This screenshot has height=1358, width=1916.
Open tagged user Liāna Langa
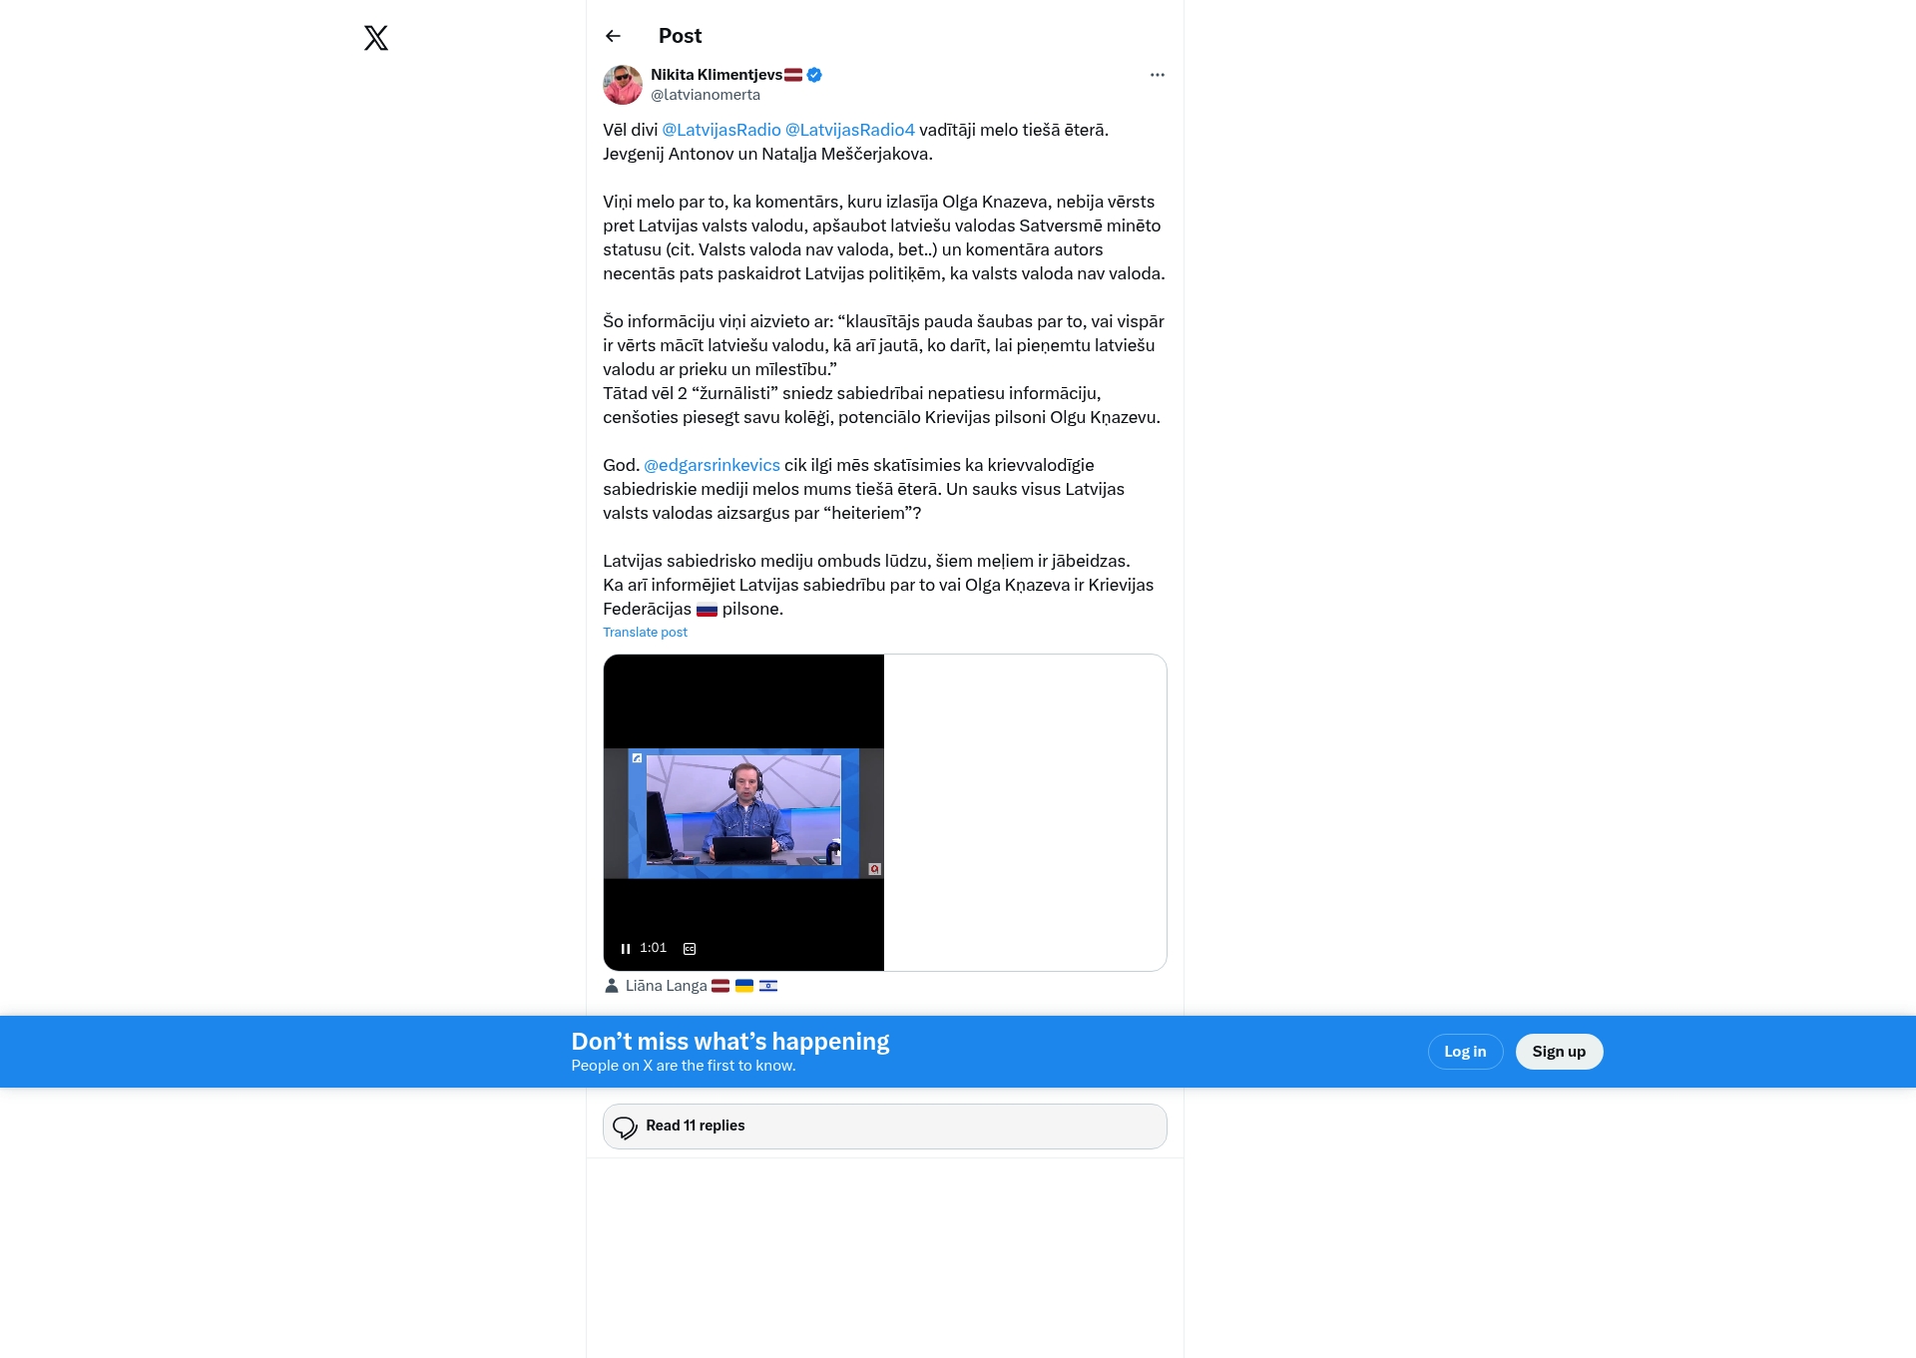666,986
